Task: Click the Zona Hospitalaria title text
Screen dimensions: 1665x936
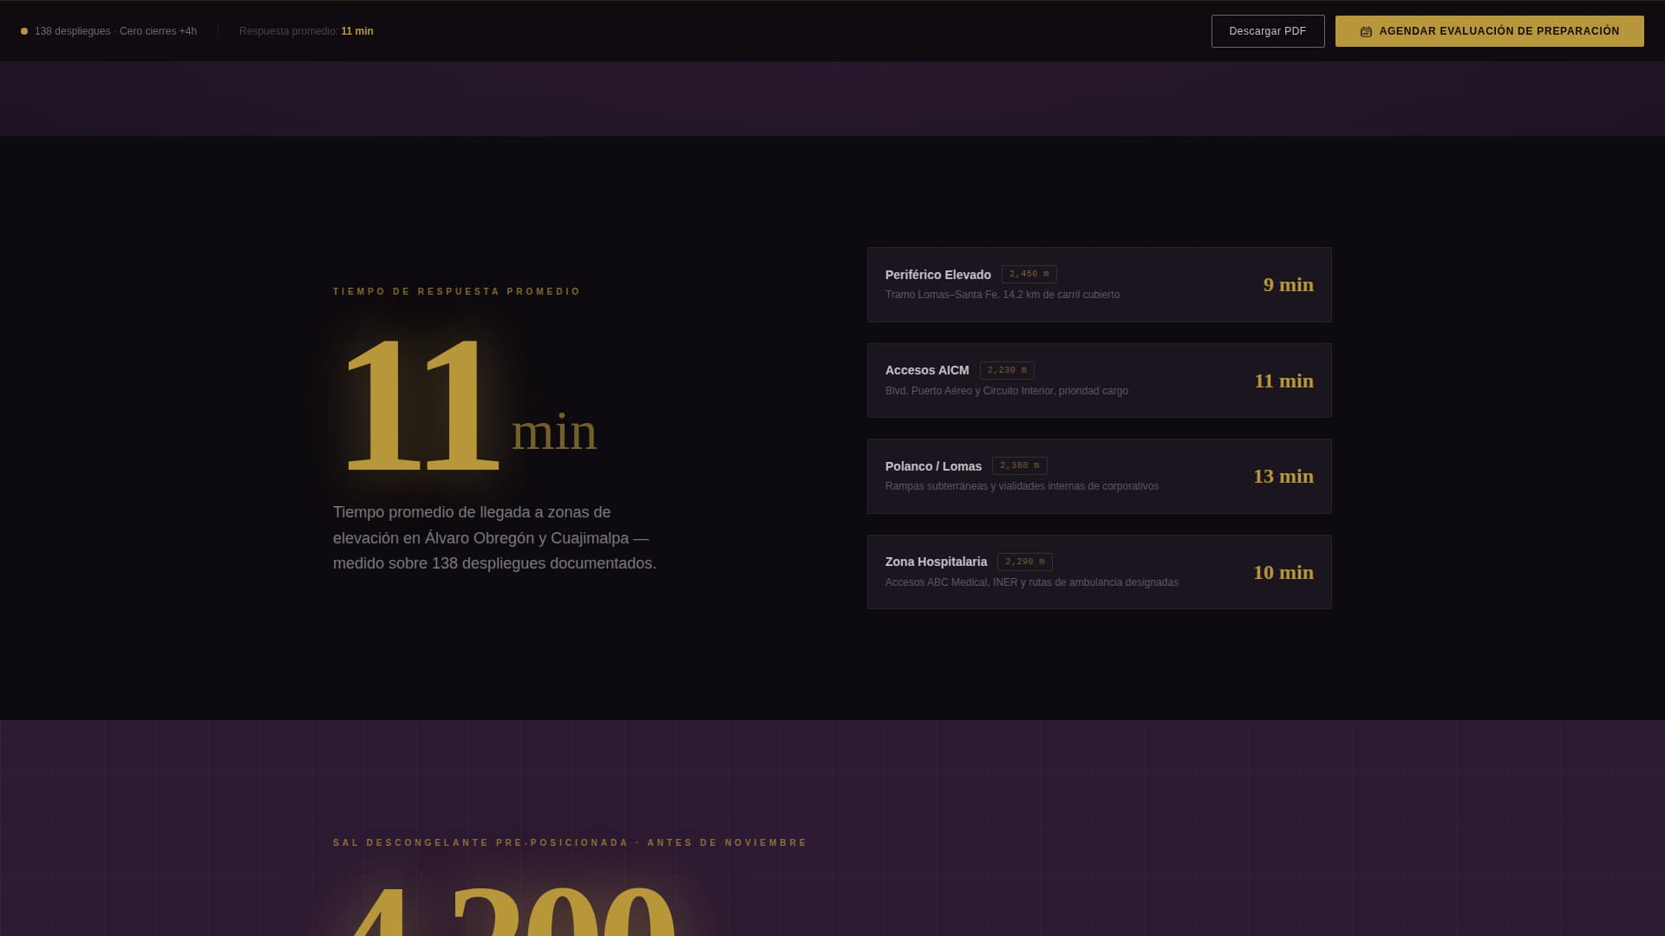Action: [x=936, y=562]
